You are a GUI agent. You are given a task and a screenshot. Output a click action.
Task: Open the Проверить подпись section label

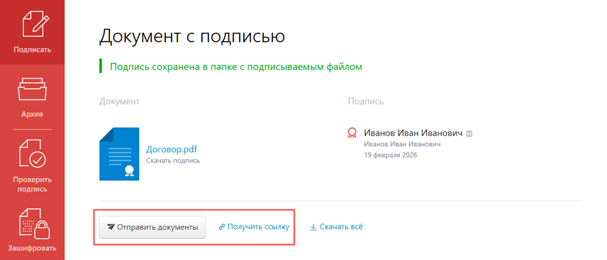(32, 184)
